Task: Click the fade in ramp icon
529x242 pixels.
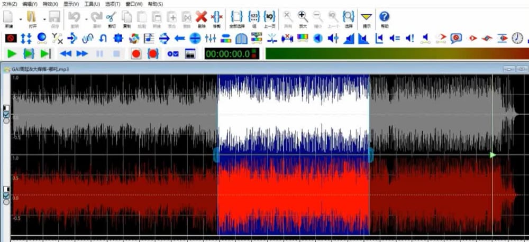Action: coord(349,39)
